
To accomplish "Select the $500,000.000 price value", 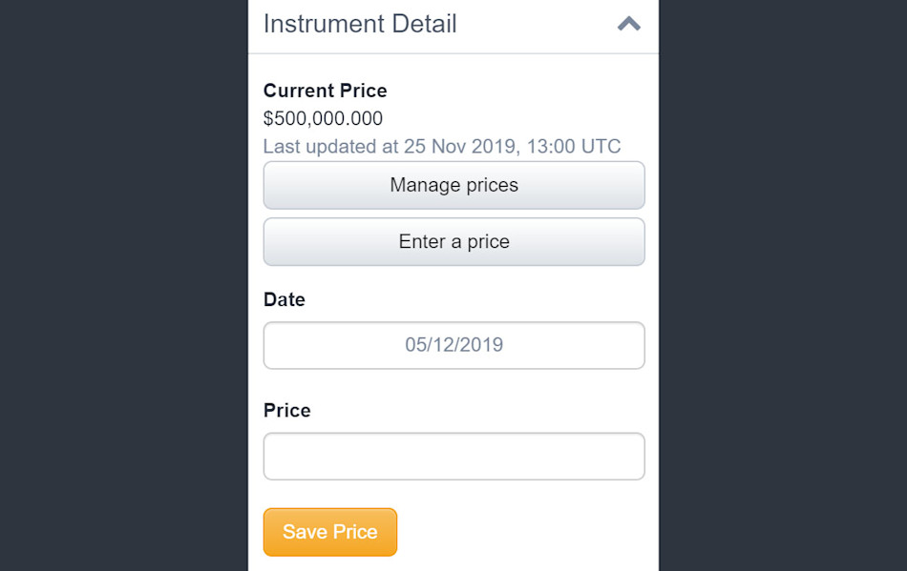I will [x=323, y=119].
